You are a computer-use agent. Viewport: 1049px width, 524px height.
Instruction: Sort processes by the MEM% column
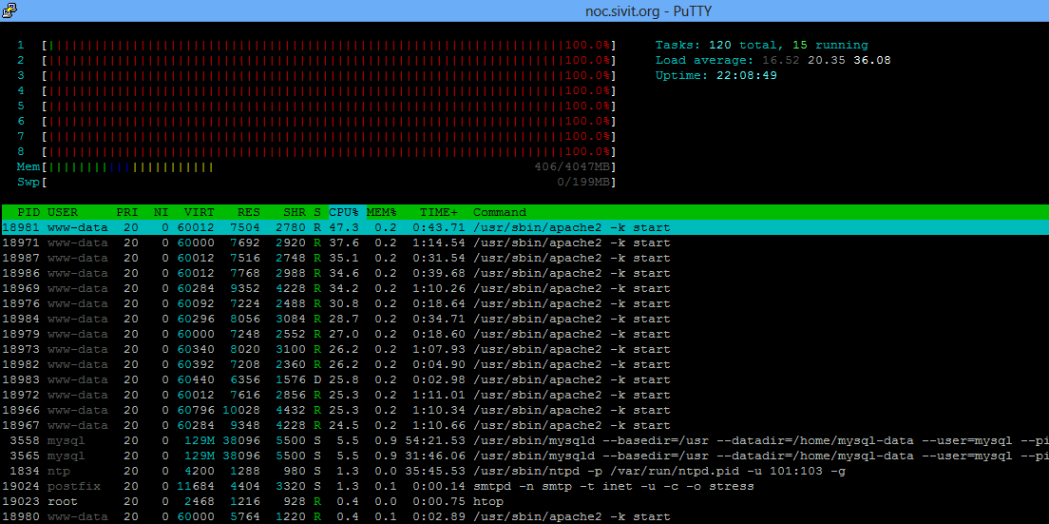click(x=382, y=212)
